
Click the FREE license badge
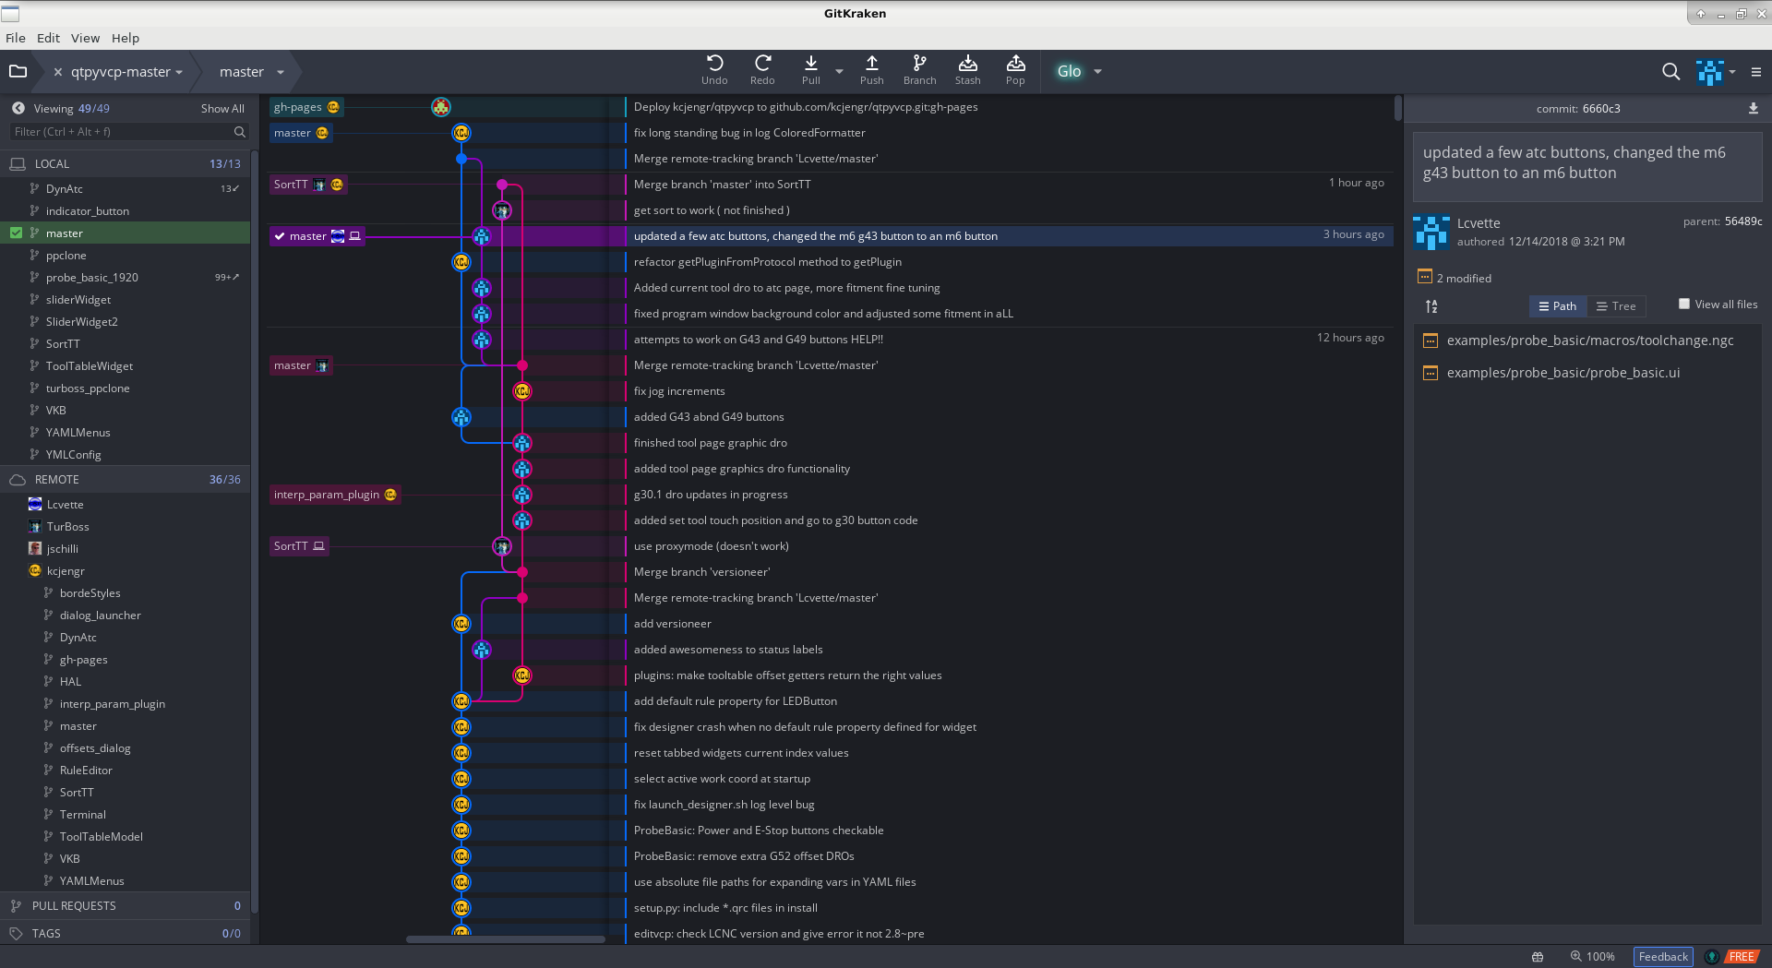pos(1742,957)
